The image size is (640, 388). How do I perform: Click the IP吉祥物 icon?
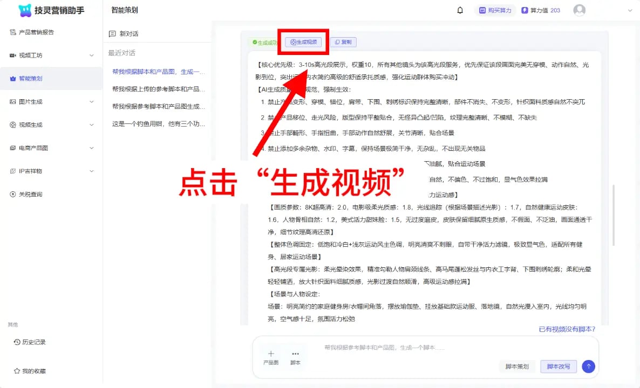pyautogui.click(x=12, y=171)
